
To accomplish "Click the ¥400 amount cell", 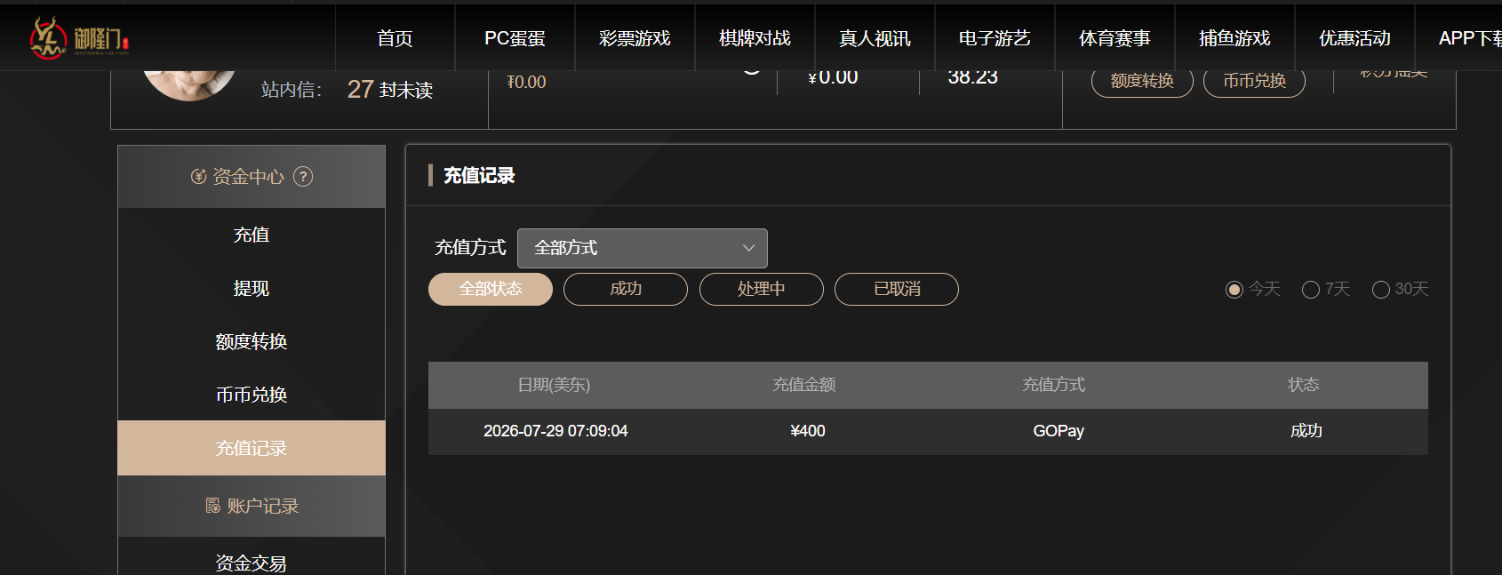I will point(808,431).
